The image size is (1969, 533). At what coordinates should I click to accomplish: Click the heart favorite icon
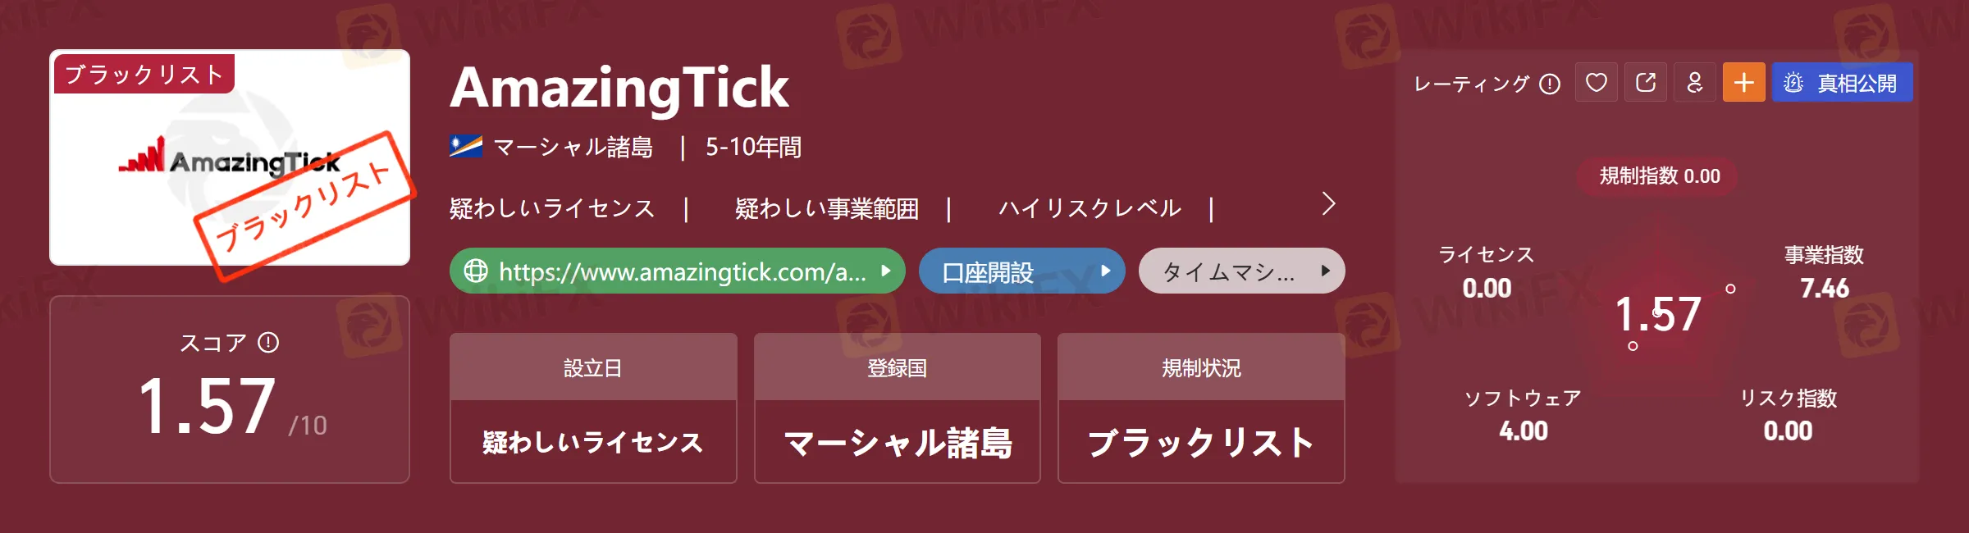pos(1596,83)
